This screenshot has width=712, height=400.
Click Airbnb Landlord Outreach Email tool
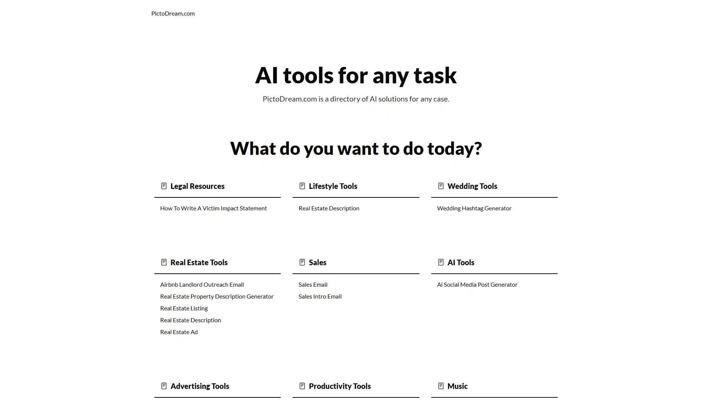201,284
